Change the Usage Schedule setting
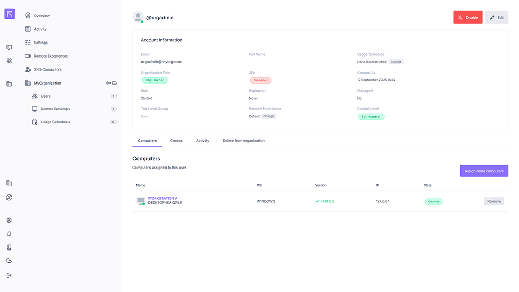519x292 pixels. pos(396,62)
